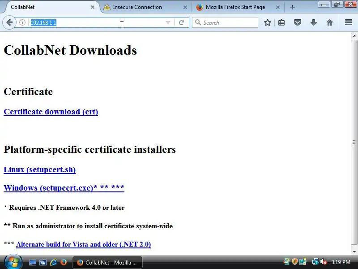Click the search magnifier icon
Image resolution: width=358 pixels, height=269 pixels.
coord(198,22)
